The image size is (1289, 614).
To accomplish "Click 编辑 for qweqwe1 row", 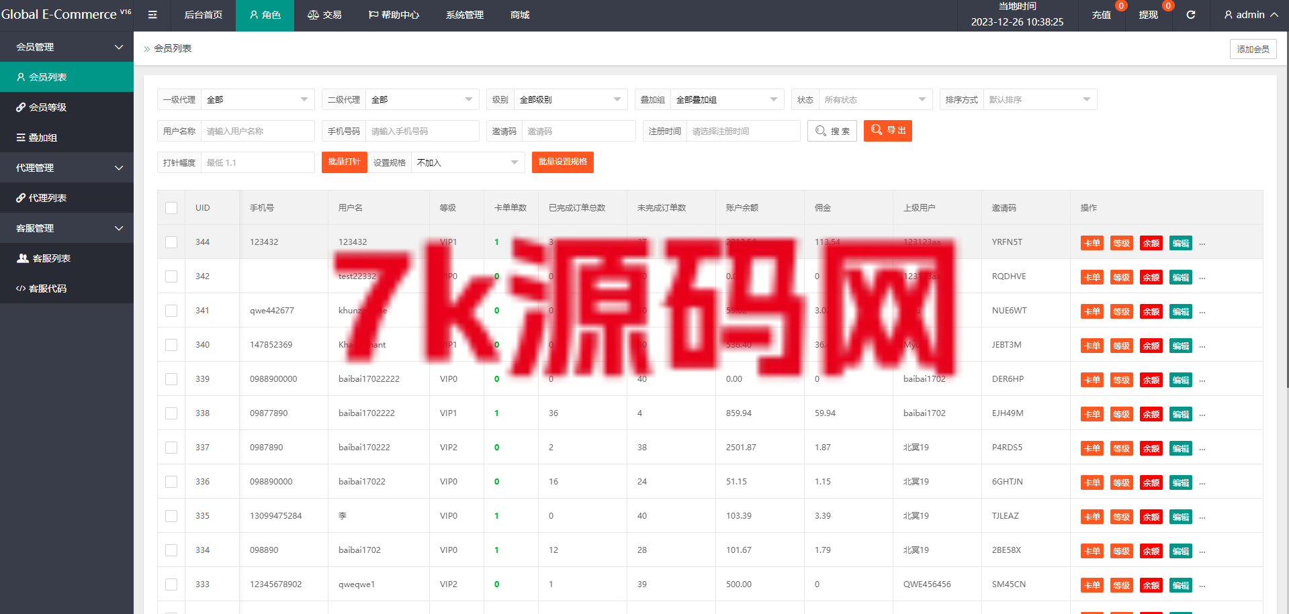I will pos(1181,585).
